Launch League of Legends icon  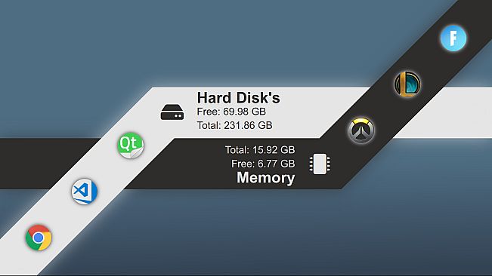pyautogui.click(x=407, y=84)
